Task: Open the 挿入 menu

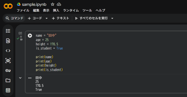Action: click(56, 10)
